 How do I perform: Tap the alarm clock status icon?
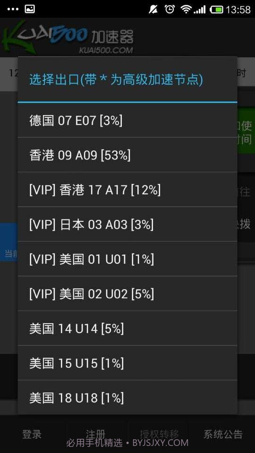click(170, 9)
